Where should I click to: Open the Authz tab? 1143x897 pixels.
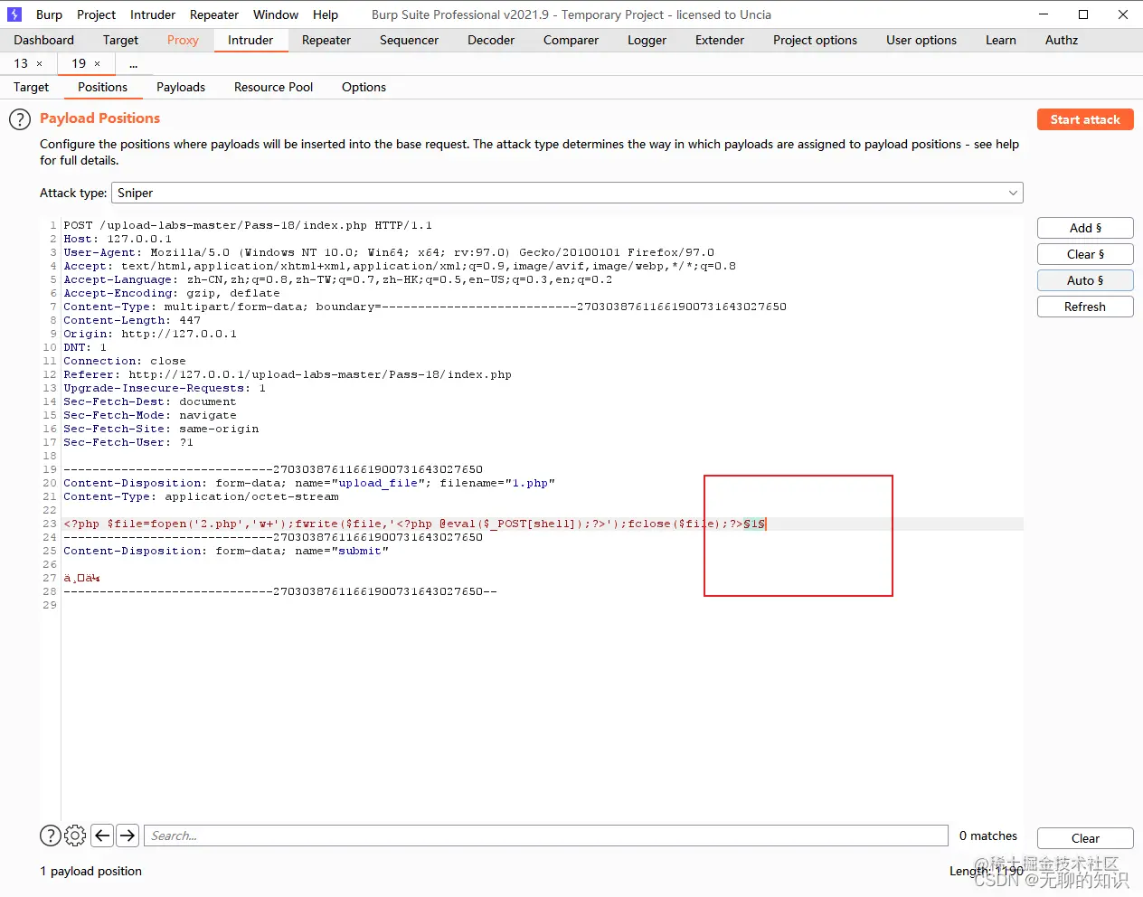pos(1062,40)
